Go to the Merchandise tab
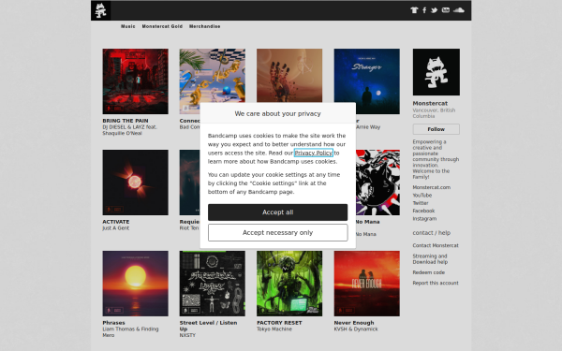The width and height of the screenshot is (562, 351). click(x=204, y=26)
